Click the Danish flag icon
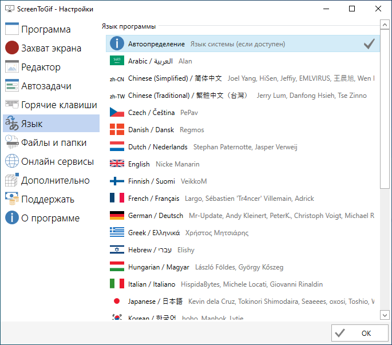 117,129
